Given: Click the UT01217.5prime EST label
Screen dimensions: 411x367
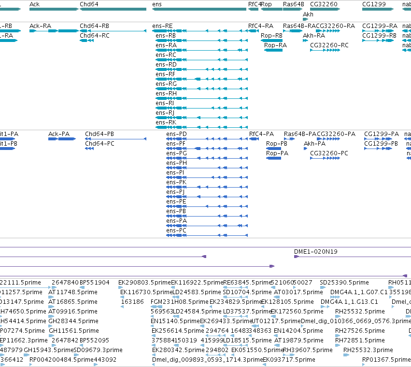Looking at the screenshot, I should pos(276,321).
